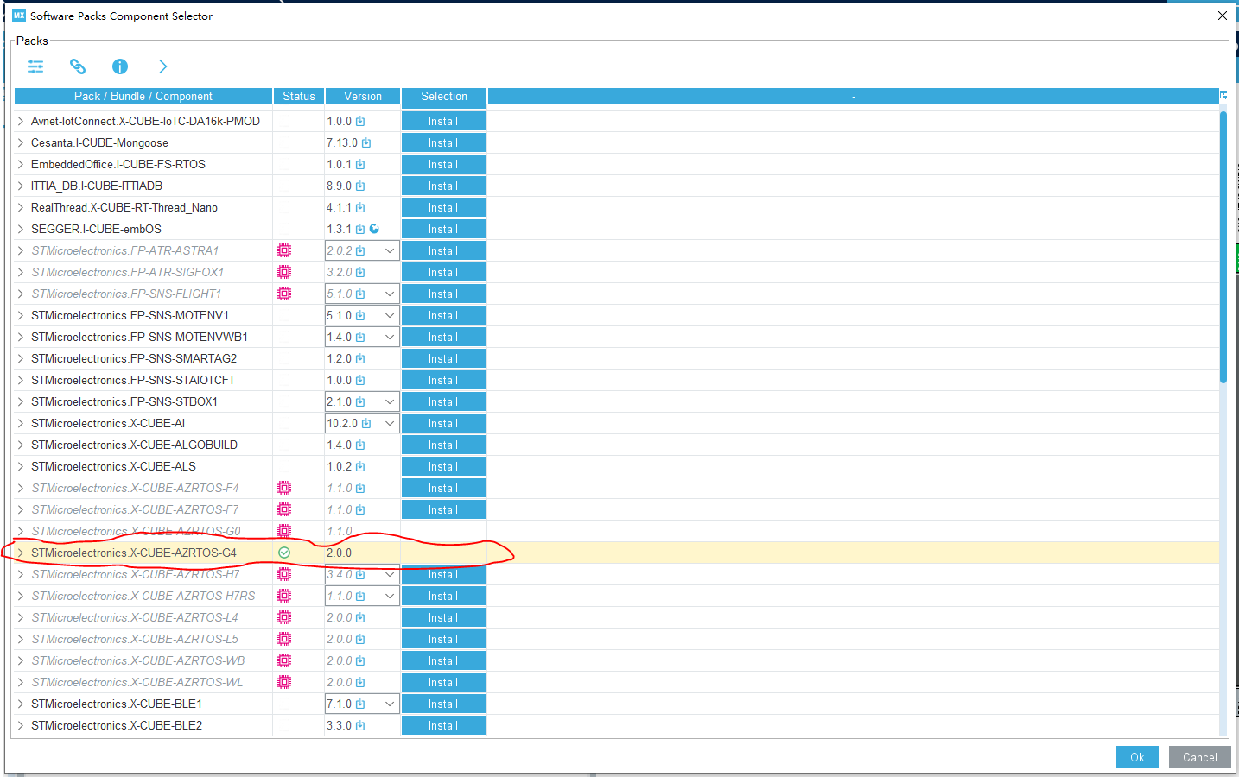The height and width of the screenshot is (777, 1239).
Task: Click the Selection column header
Action: [x=444, y=96]
